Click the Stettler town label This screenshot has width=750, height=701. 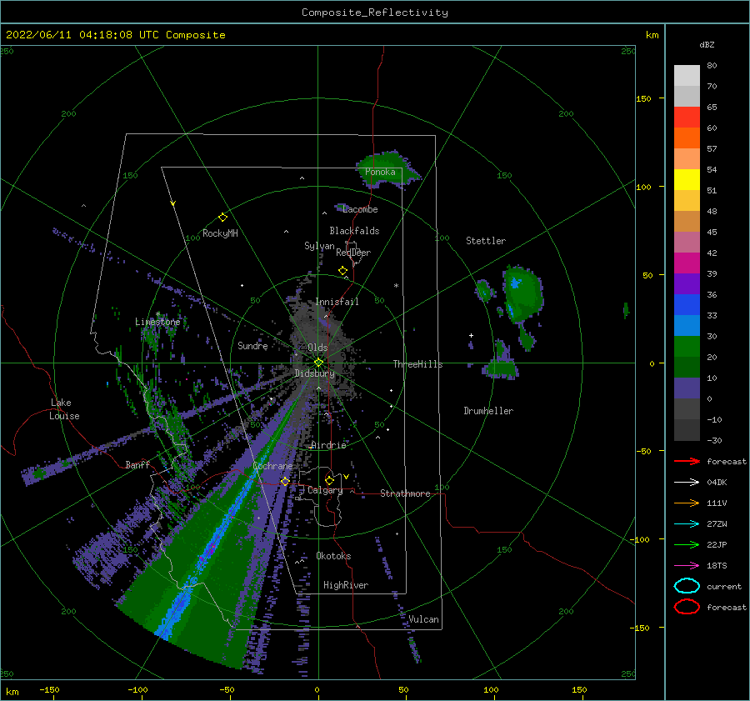[486, 241]
